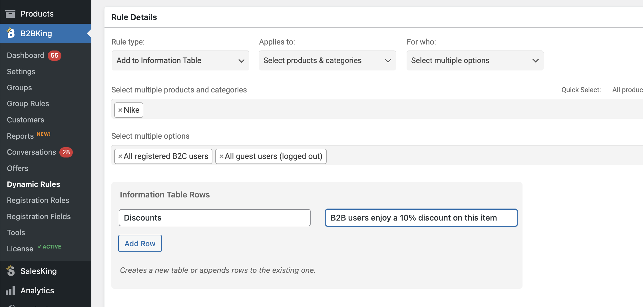643x307 pixels.
Task: Remove the Nike tag with its x
Action: (x=120, y=110)
